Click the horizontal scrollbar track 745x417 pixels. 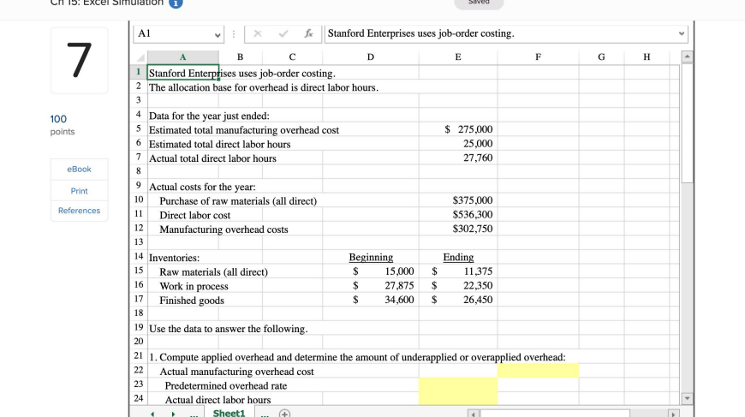tap(555, 414)
